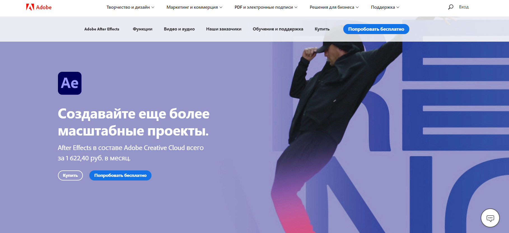Open PDF и электронные подписи dropdown
This screenshot has width=509, height=233.
tap(266, 7)
